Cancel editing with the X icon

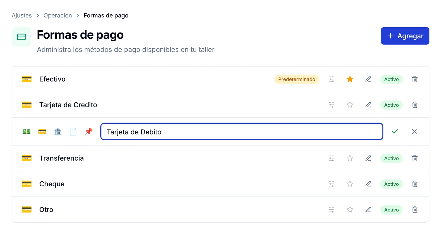tap(414, 131)
